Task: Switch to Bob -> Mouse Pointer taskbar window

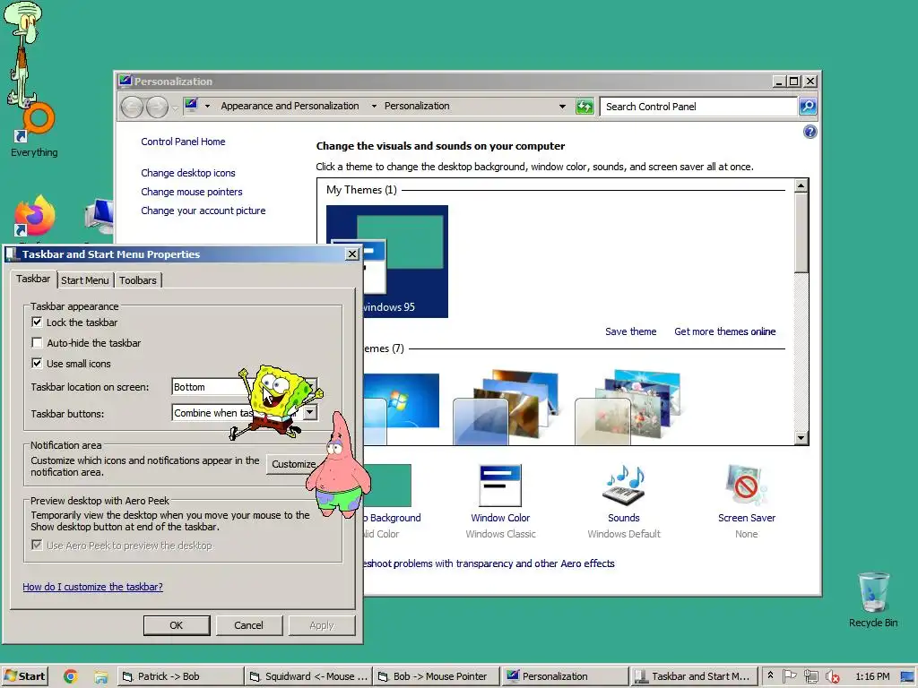Action: (436, 677)
